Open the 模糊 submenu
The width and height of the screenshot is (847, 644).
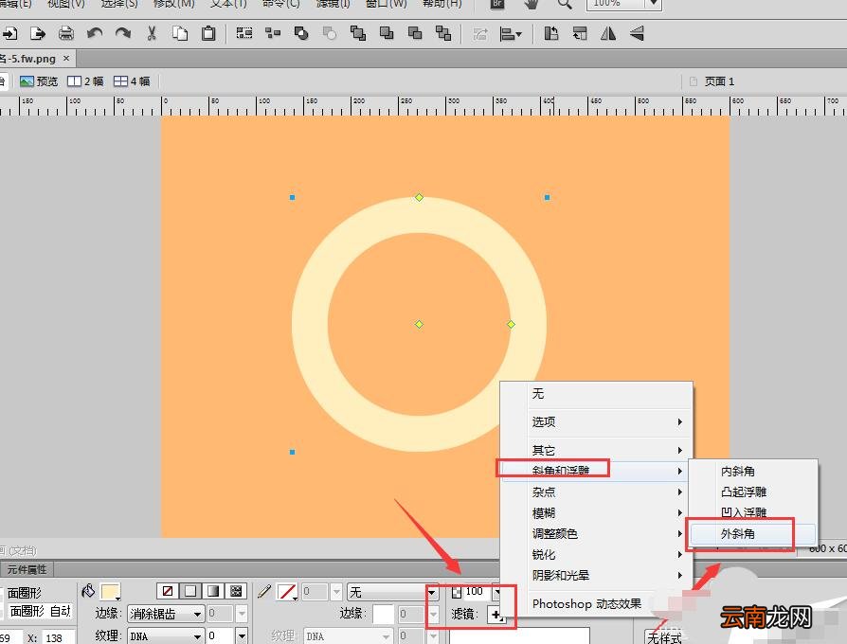[x=597, y=512]
